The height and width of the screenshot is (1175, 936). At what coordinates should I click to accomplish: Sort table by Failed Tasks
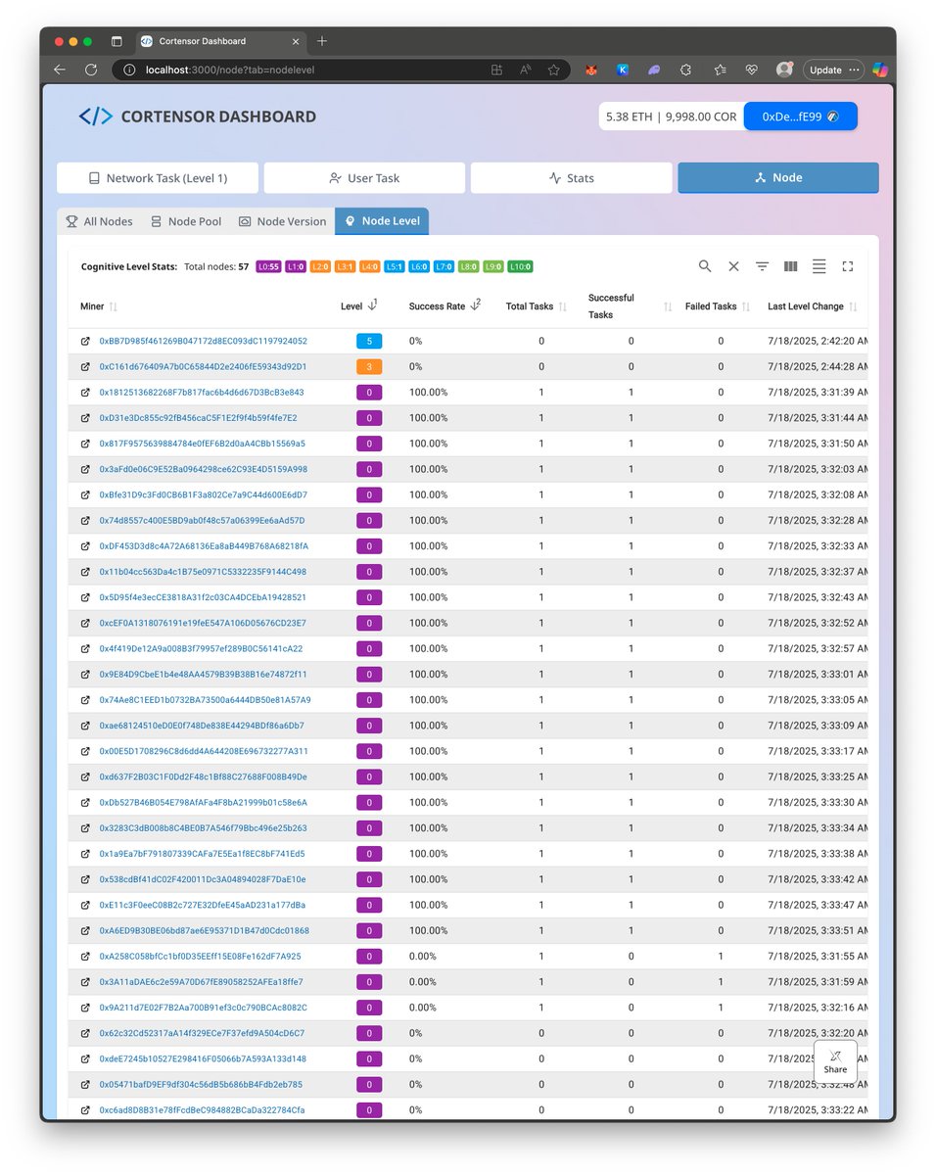click(x=746, y=307)
